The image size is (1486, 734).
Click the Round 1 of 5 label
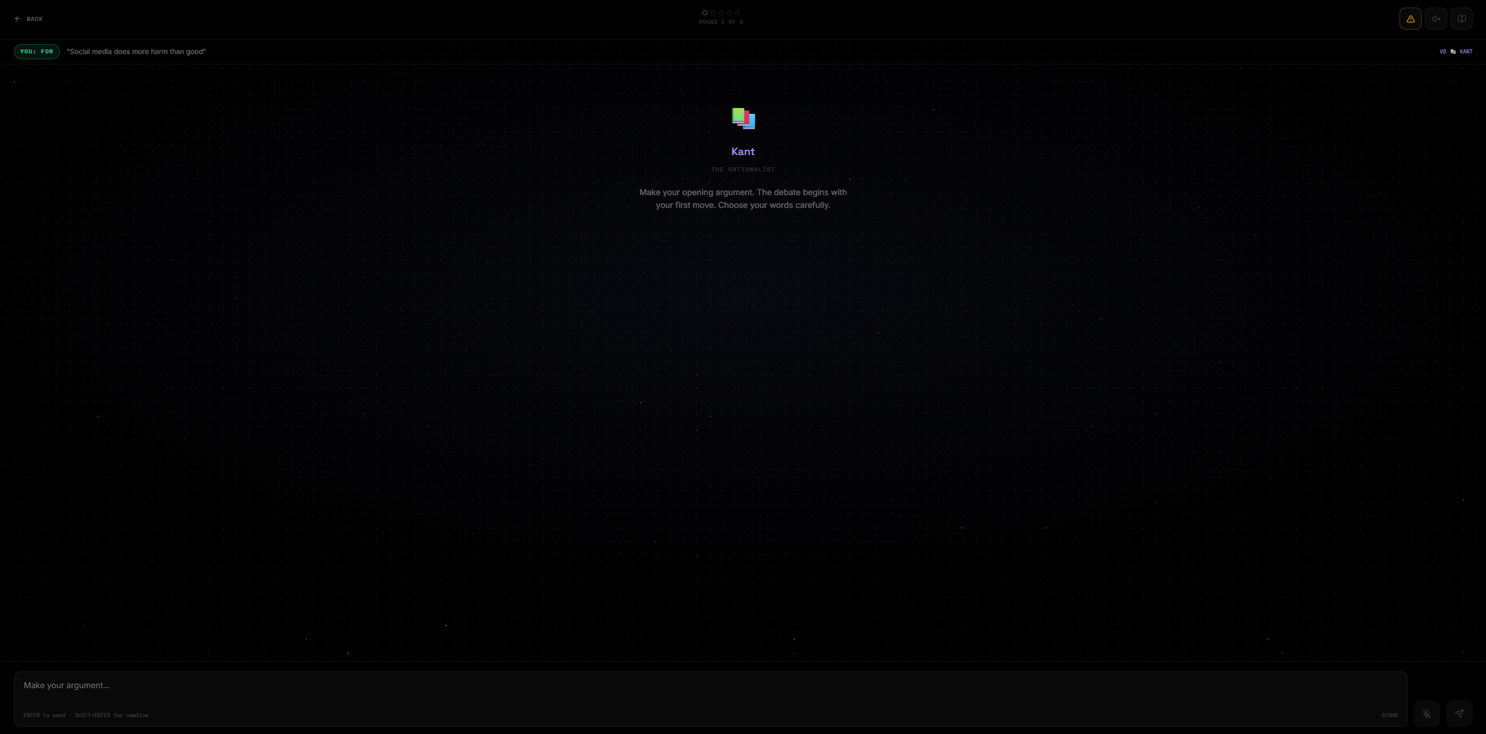pos(721,22)
